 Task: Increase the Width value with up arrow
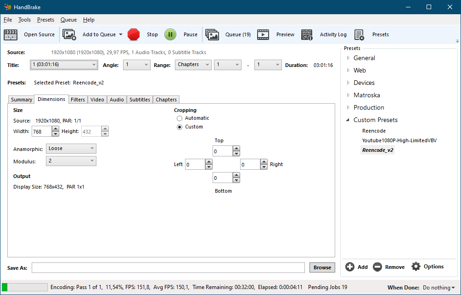tap(55, 128)
